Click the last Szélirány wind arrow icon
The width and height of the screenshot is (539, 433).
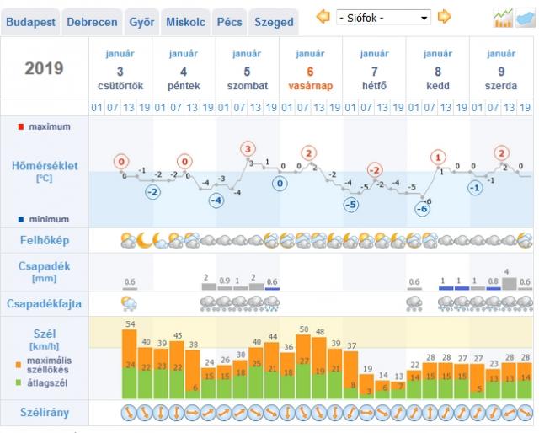coord(525,413)
